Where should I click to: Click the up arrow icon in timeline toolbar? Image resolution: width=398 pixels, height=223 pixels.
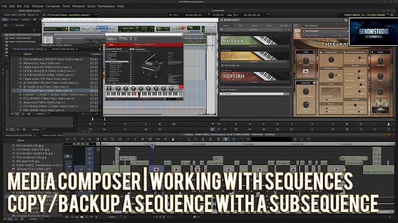click(x=90, y=139)
